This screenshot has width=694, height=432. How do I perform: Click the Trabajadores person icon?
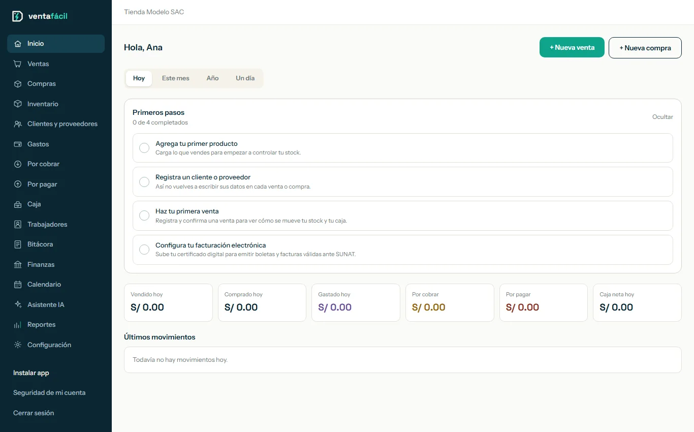[x=18, y=225]
